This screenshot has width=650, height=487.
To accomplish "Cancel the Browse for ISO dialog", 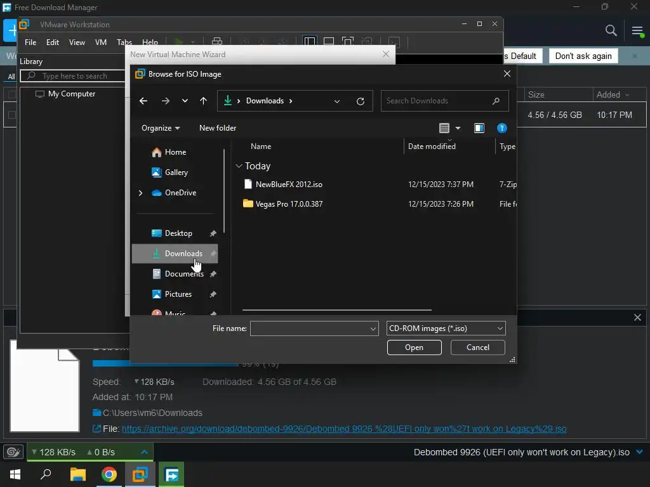I will 477,347.
